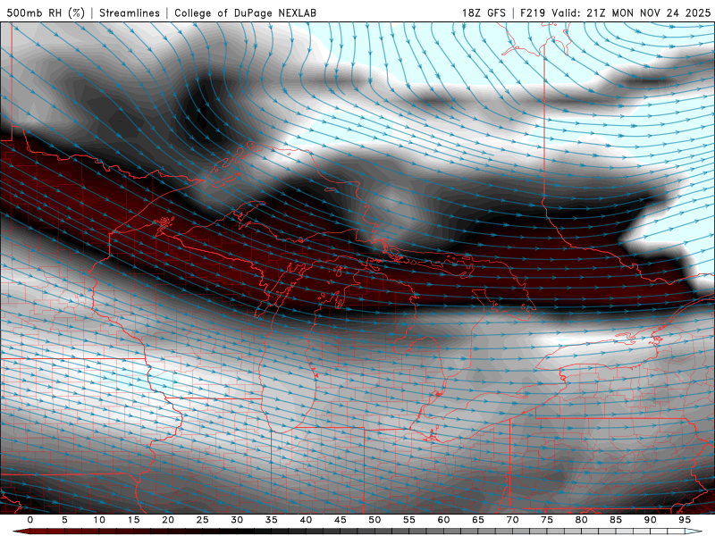
Task: Select the '10' color scale label
Action: pos(99,520)
